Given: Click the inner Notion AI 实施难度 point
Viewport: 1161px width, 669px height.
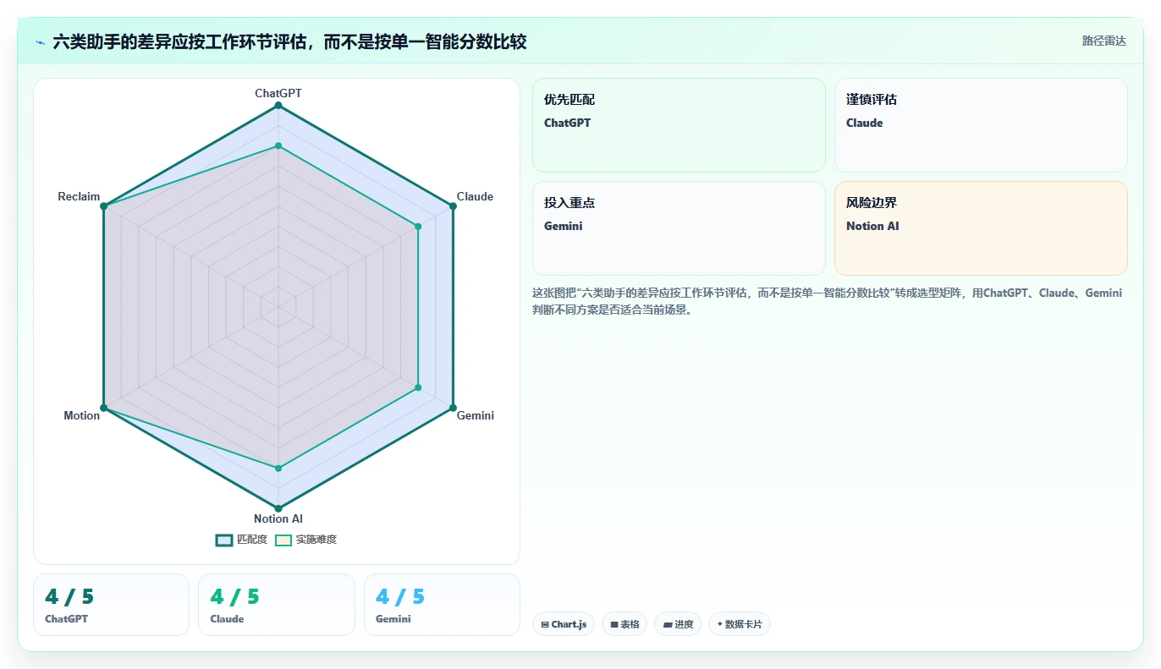Looking at the screenshot, I should click(278, 468).
